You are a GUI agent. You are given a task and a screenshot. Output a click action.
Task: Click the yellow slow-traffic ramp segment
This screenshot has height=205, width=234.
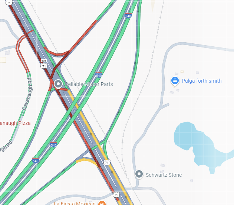coord(86,161)
